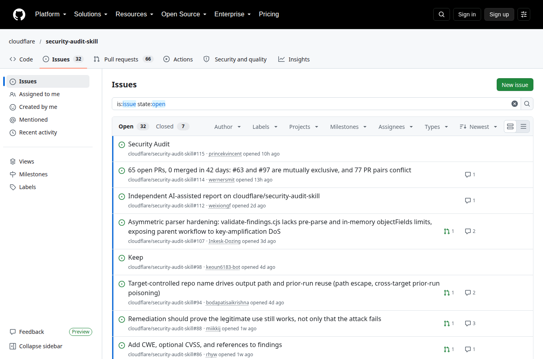Clear the issue filter with X icon
Screen dimensions: 543x359
[x=515, y=104]
